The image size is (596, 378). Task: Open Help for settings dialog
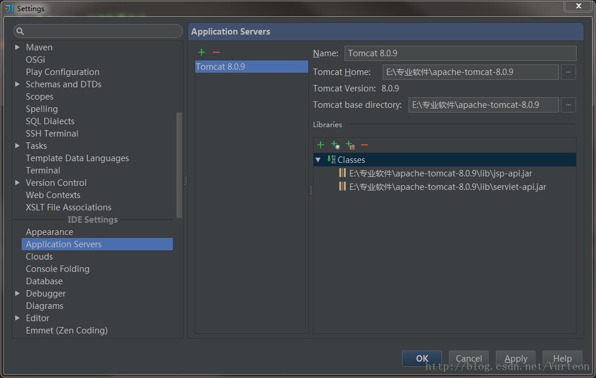click(562, 359)
